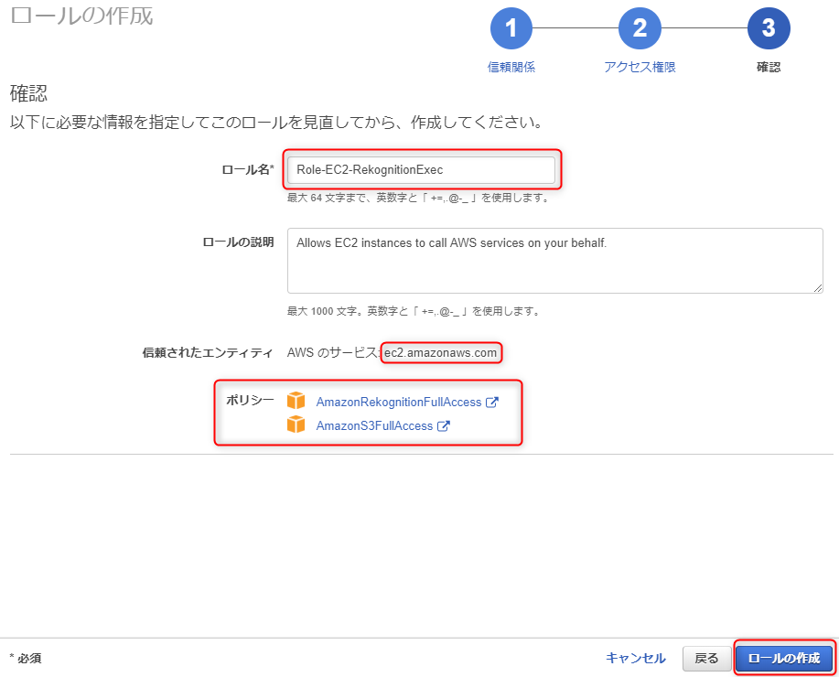Select the 確認 step label
The image size is (839, 677).
pos(769,67)
